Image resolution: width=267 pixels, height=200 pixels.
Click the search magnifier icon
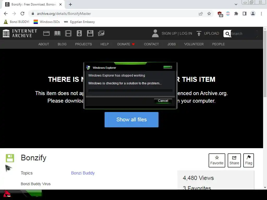[x=227, y=34]
